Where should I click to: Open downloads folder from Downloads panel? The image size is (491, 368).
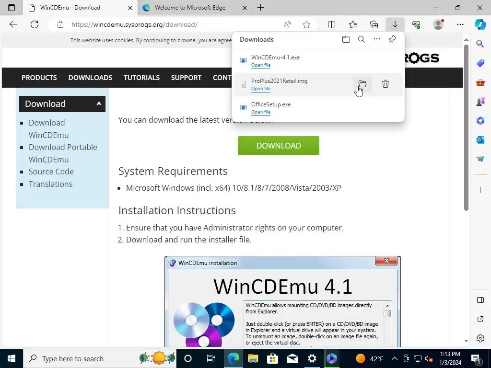coord(346,39)
